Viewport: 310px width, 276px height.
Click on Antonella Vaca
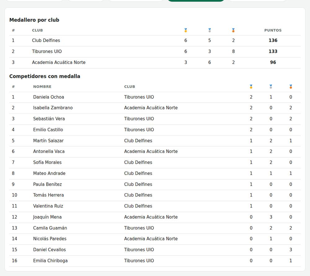(x=49, y=151)
